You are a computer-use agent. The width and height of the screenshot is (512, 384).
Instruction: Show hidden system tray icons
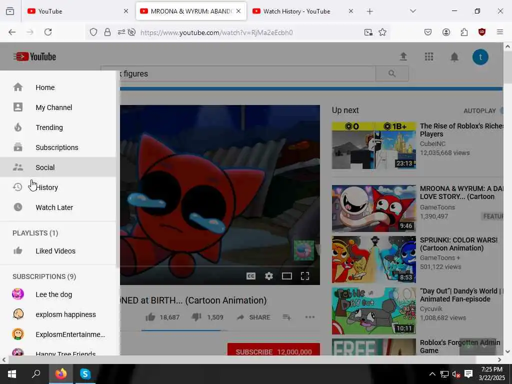coord(432,374)
